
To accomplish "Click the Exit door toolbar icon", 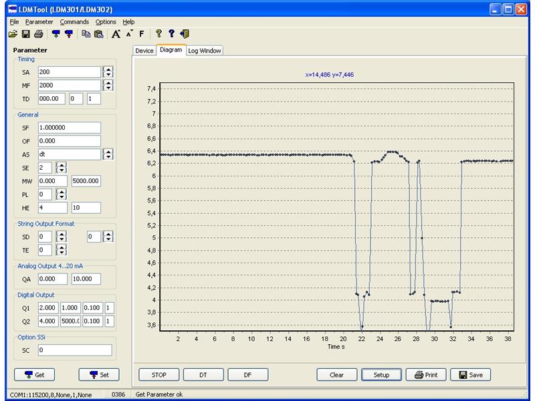I will (x=185, y=34).
